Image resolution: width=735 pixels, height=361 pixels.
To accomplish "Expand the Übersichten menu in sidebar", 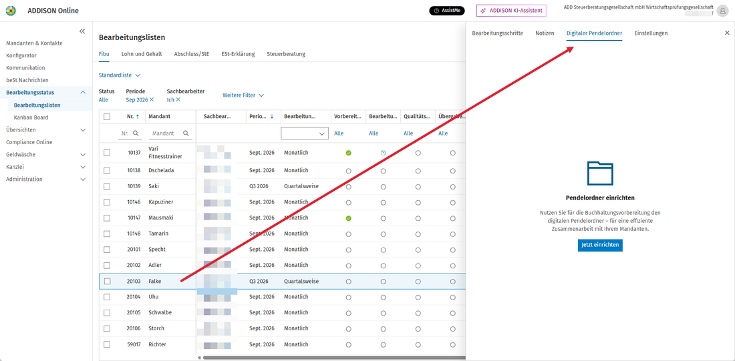I will coord(83,129).
